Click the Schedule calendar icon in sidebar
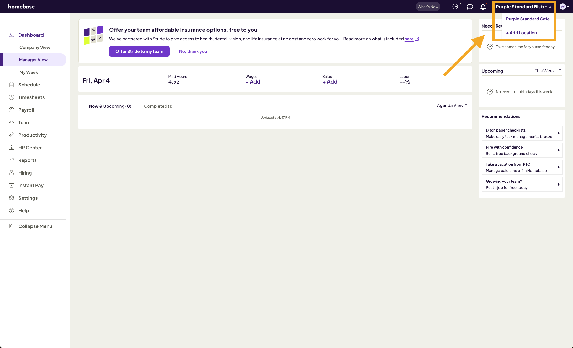Screen dimensions: 573x348 point(12,85)
